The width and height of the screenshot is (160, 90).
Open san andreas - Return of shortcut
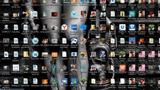(132, 54)
